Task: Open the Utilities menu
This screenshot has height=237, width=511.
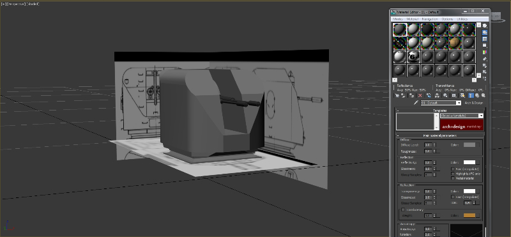Action: [462, 19]
